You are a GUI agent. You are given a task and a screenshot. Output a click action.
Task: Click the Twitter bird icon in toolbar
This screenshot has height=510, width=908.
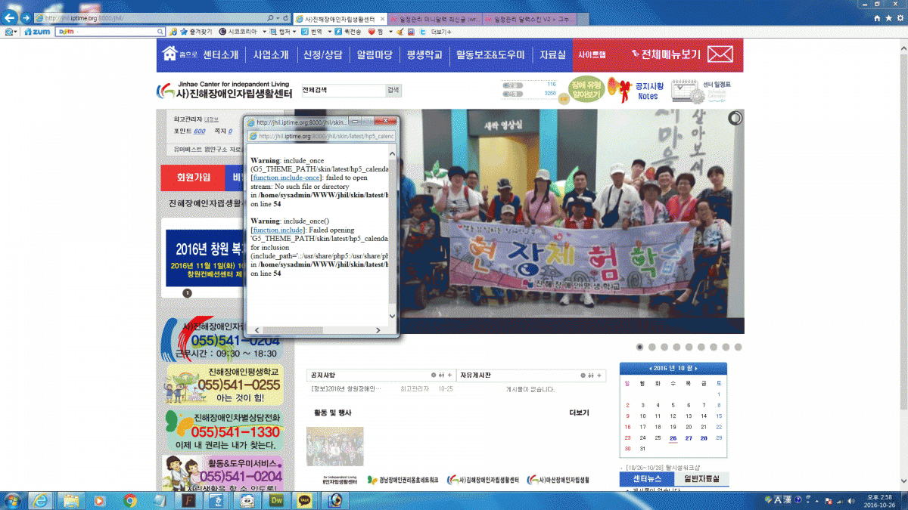[421, 32]
